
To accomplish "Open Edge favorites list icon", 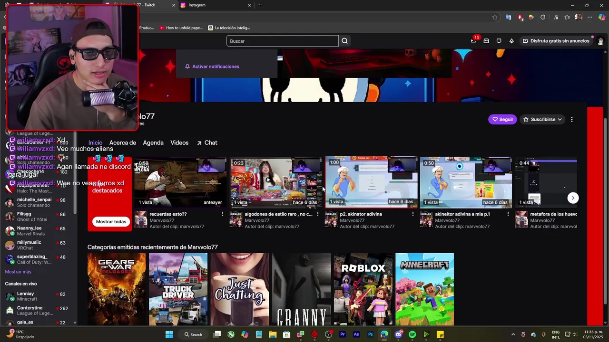I will tap(567, 17).
